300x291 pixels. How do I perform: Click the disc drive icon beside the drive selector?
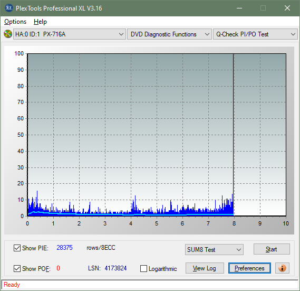pyautogui.click(x=8, y=34)
